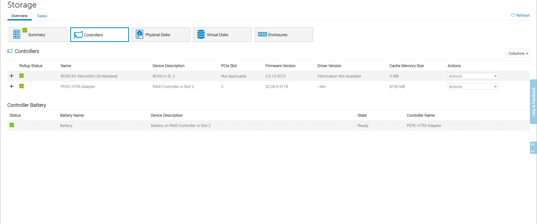Expand the BOSS-N1 Monolithic controller row
This screenshot has width=537, height=224.
click(x=11, y=76)
